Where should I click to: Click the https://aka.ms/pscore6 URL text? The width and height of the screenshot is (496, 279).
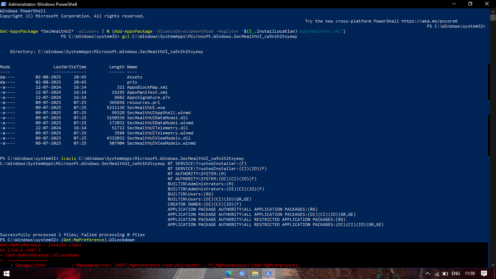pos(430,21)
